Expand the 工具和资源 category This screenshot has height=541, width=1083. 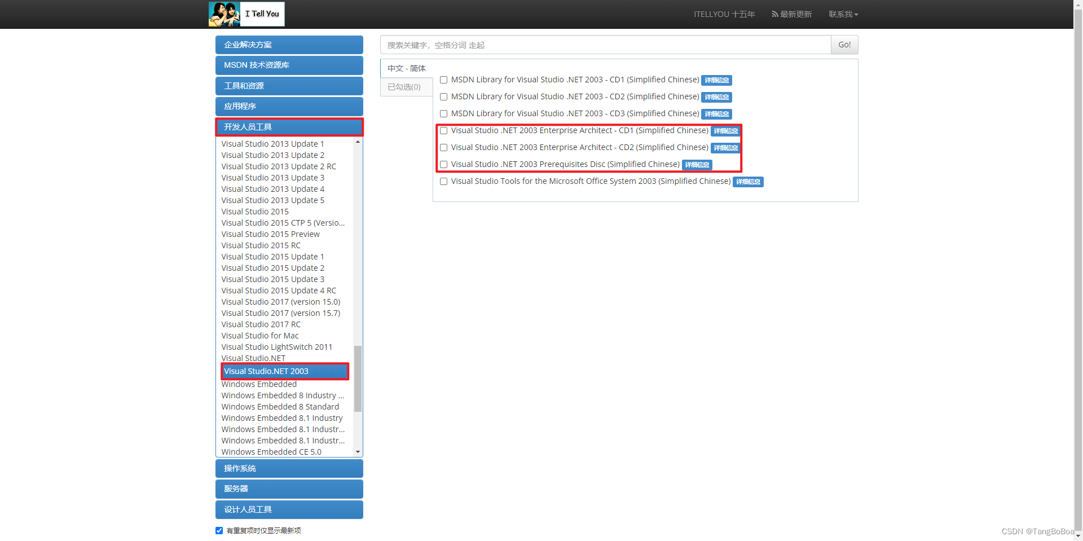tap(289, 86)
